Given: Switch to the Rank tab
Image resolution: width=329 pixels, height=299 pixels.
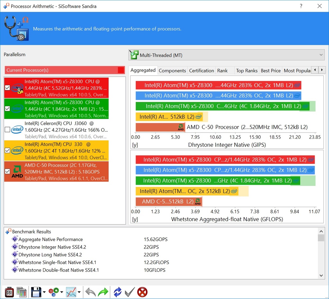Looking at the screenshot, I should coord(222,71).
